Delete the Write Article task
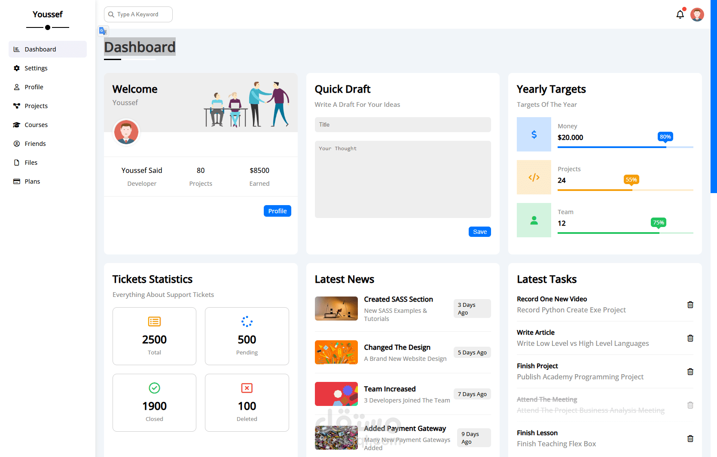The height and width of the screenshot is (457, 717). pos(690,338)
